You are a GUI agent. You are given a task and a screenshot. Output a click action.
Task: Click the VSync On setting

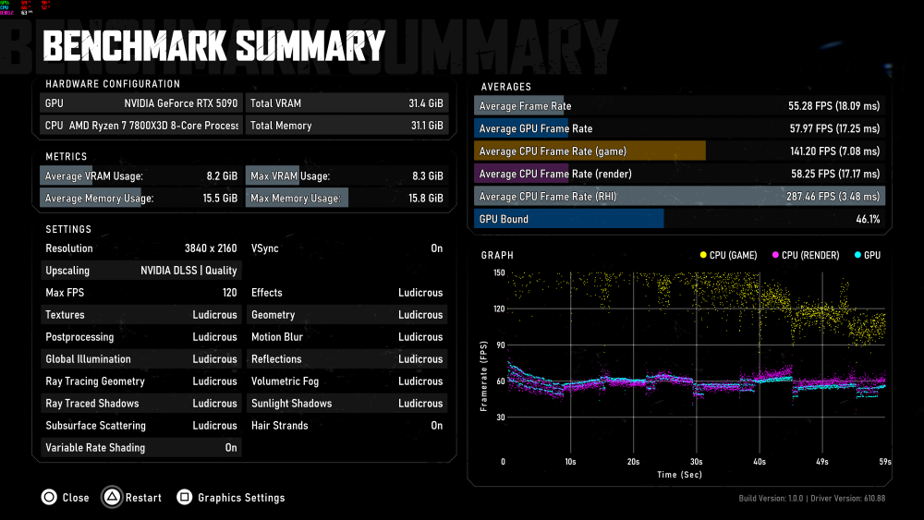click(x=346, y=248)
